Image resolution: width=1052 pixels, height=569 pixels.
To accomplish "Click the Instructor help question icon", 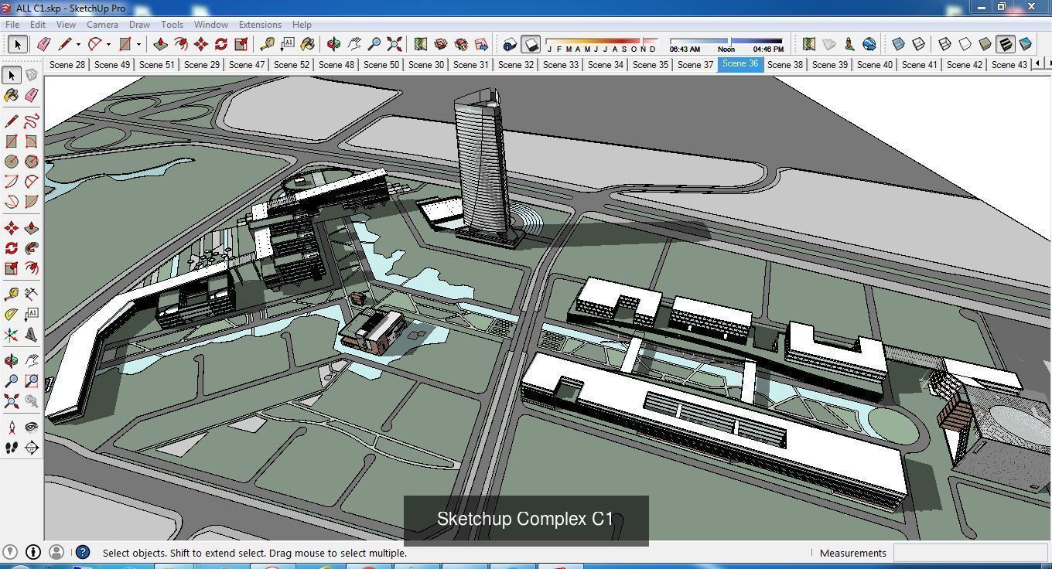I will pos(83,553).
